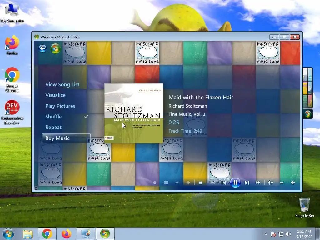Mute audio with the speaker icon
The width and height of the screenshot is (320, 240).
pyautogui.click(x=270, y=182)
